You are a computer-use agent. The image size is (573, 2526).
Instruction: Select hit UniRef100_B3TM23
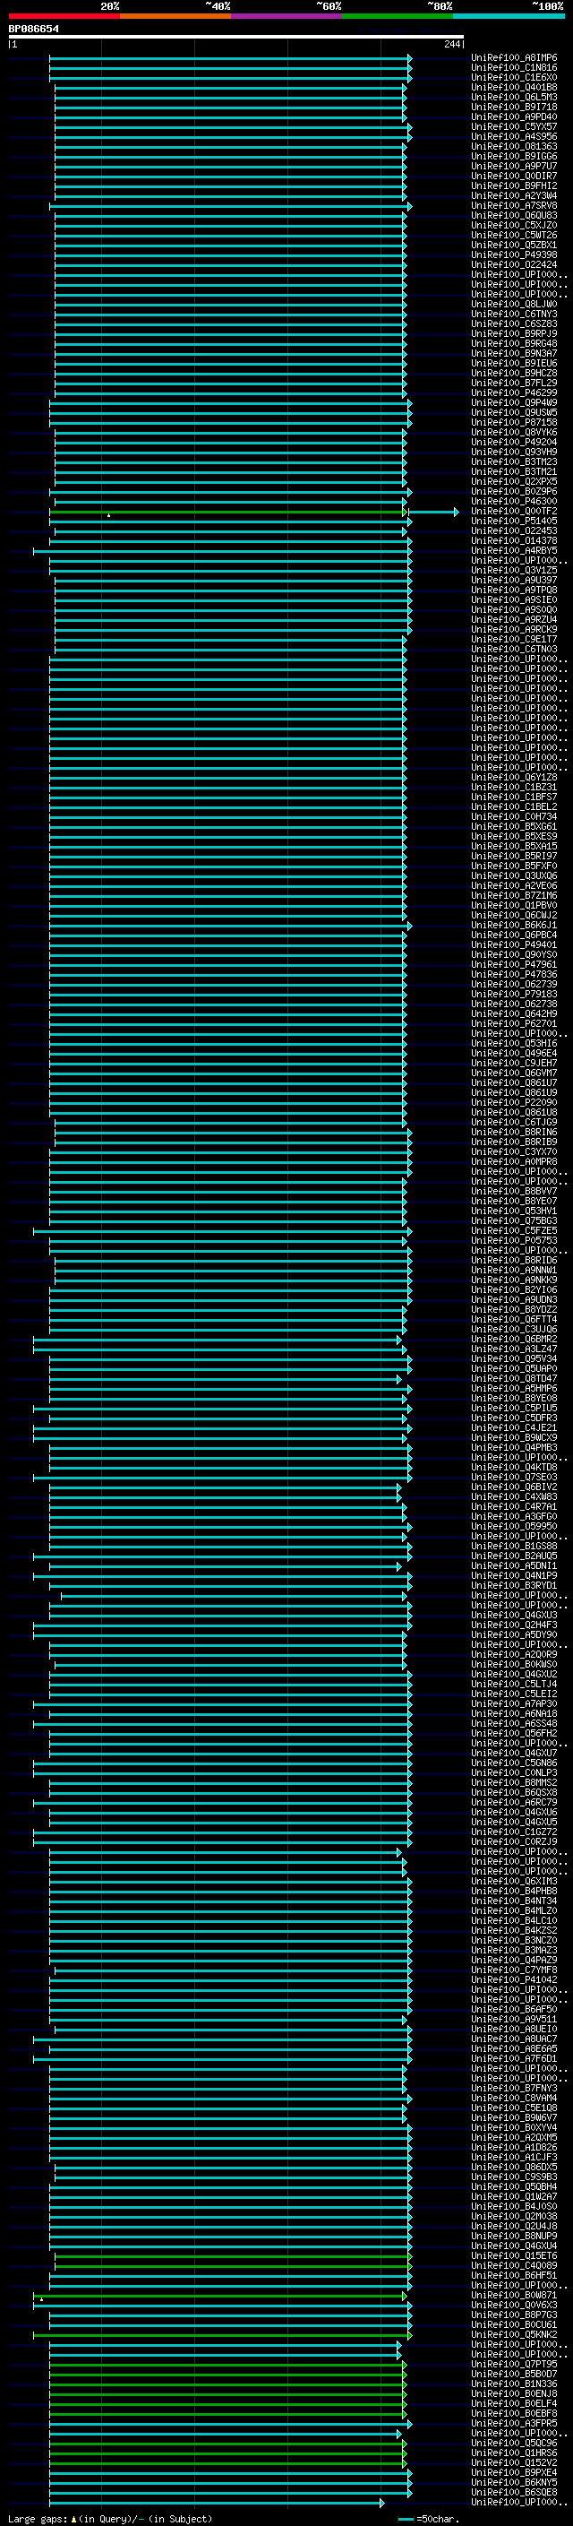coord(514,461)
